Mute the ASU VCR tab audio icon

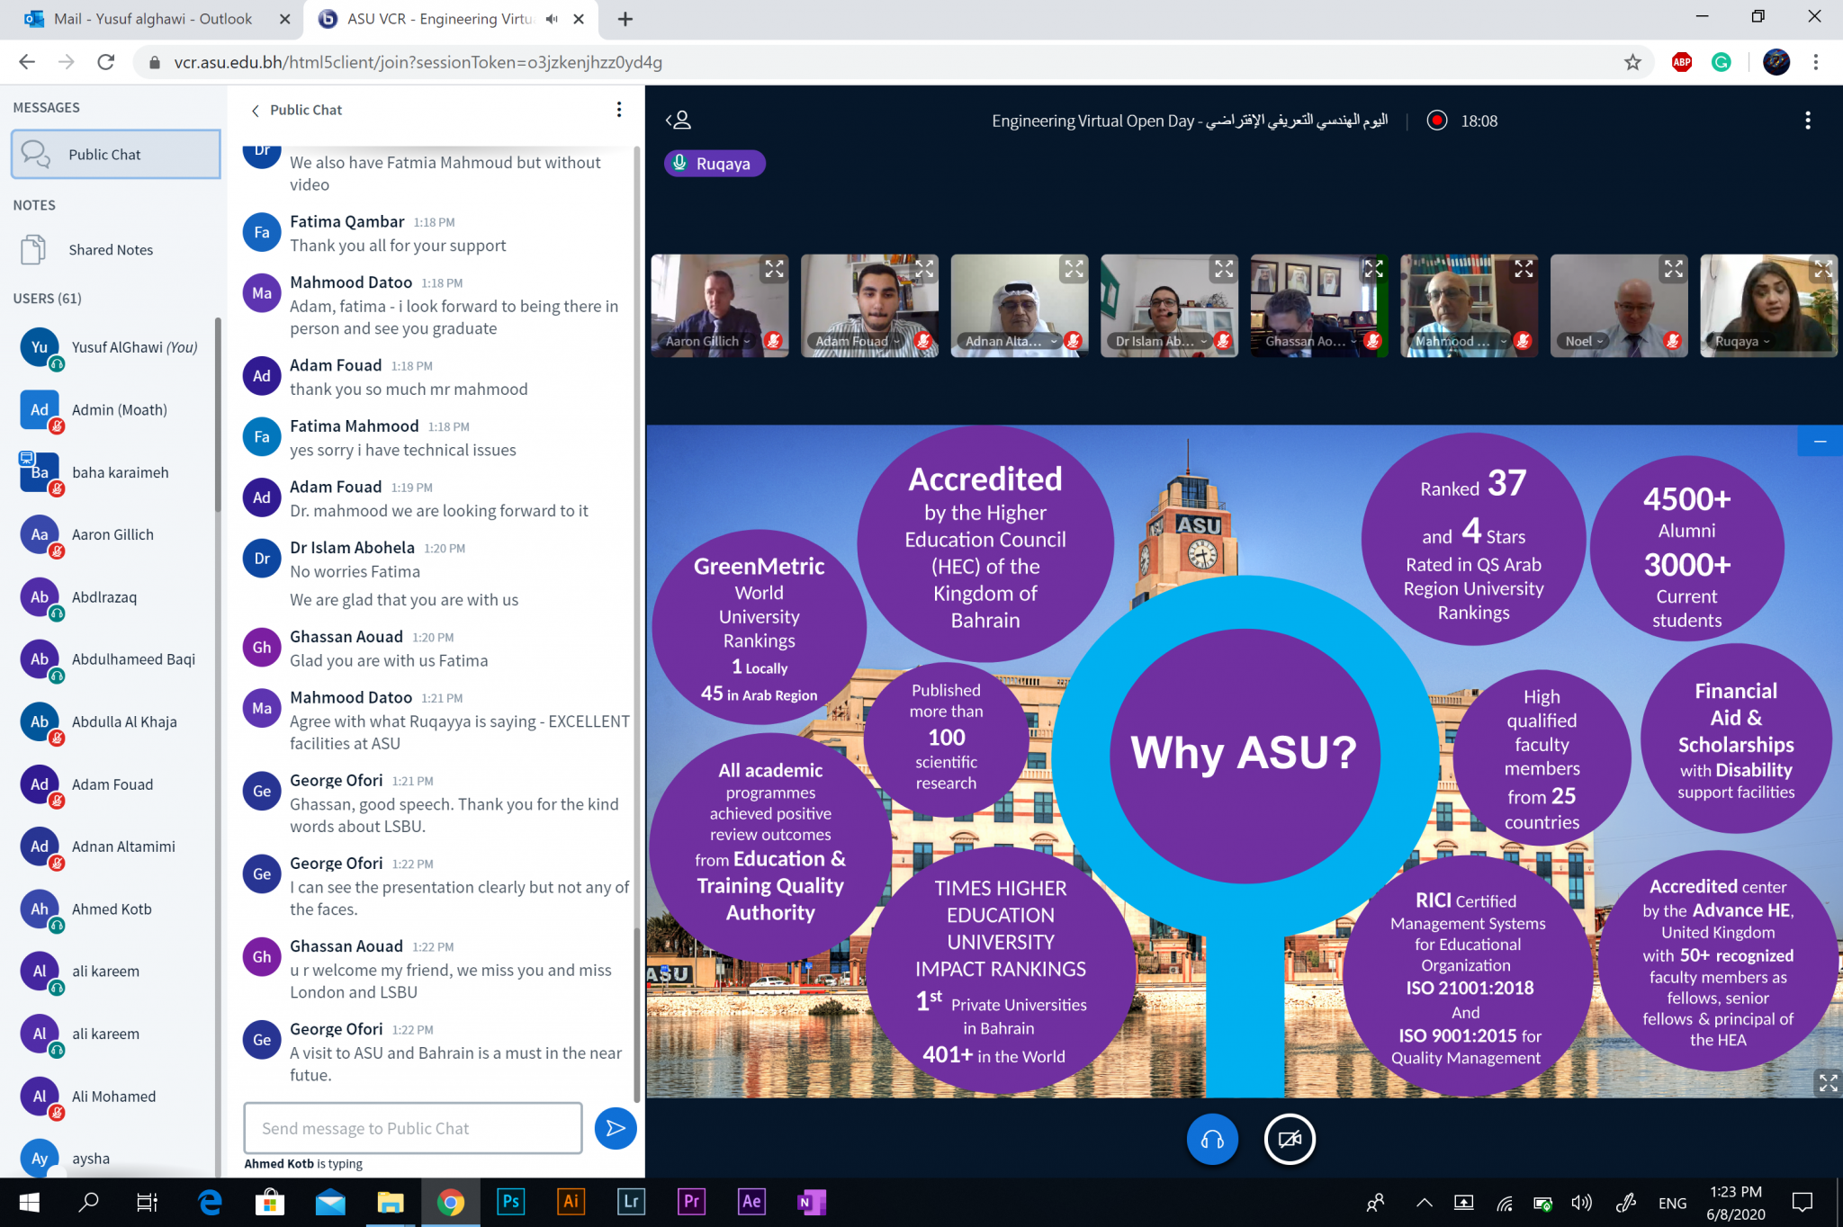[x=552, y=19]
